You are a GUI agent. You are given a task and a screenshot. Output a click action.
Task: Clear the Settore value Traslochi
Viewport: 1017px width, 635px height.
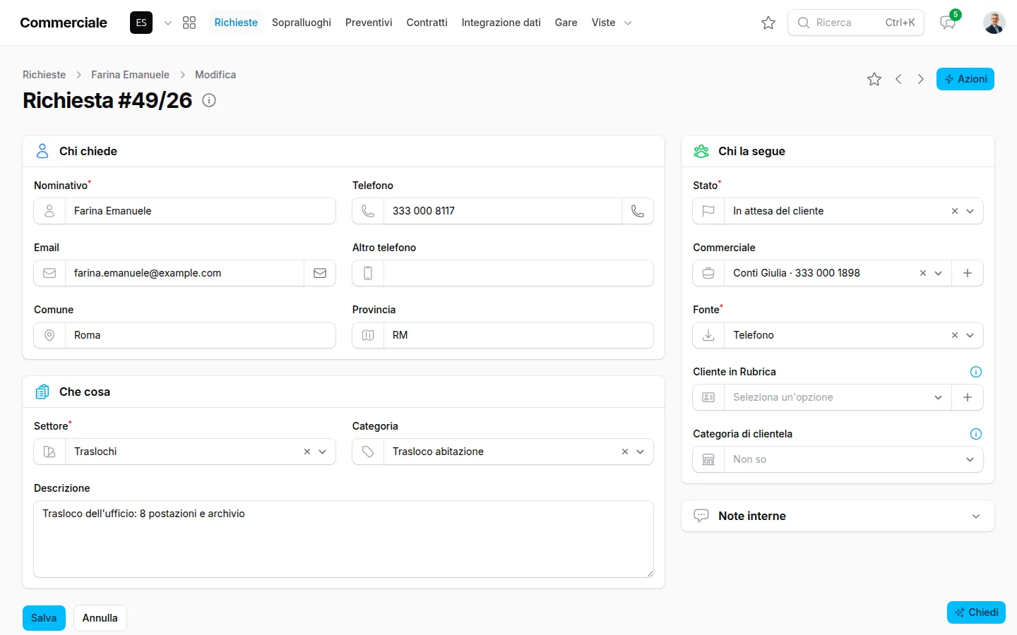pyautogui.click(x=307, y=452)
